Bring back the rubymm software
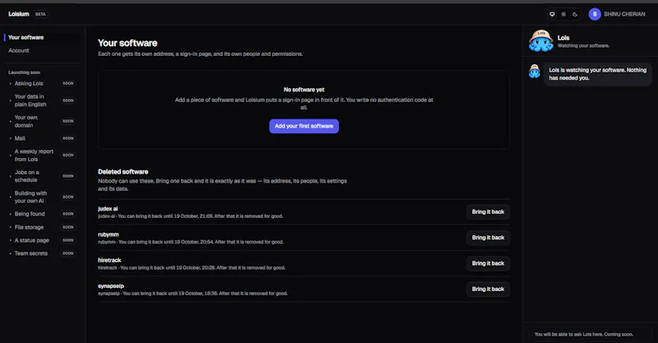Viewport: 658px width, 343px height. (x=488, y=238)
